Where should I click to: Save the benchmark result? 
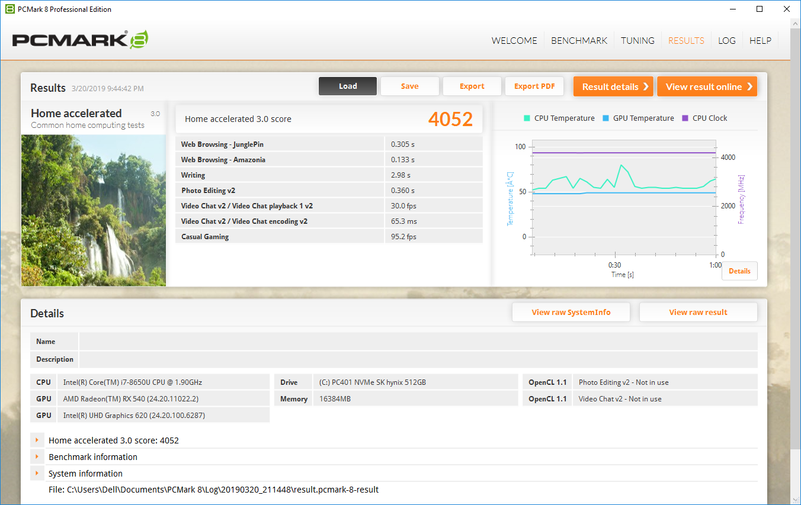tap(409, 86)
